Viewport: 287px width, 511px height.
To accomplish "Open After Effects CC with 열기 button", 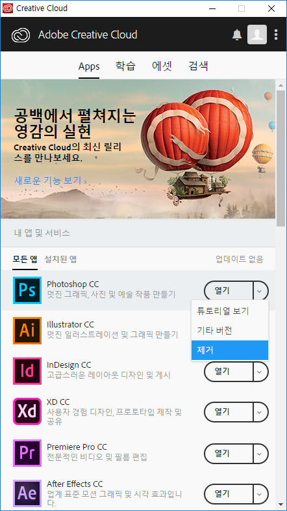I will [x=229, y=493].
